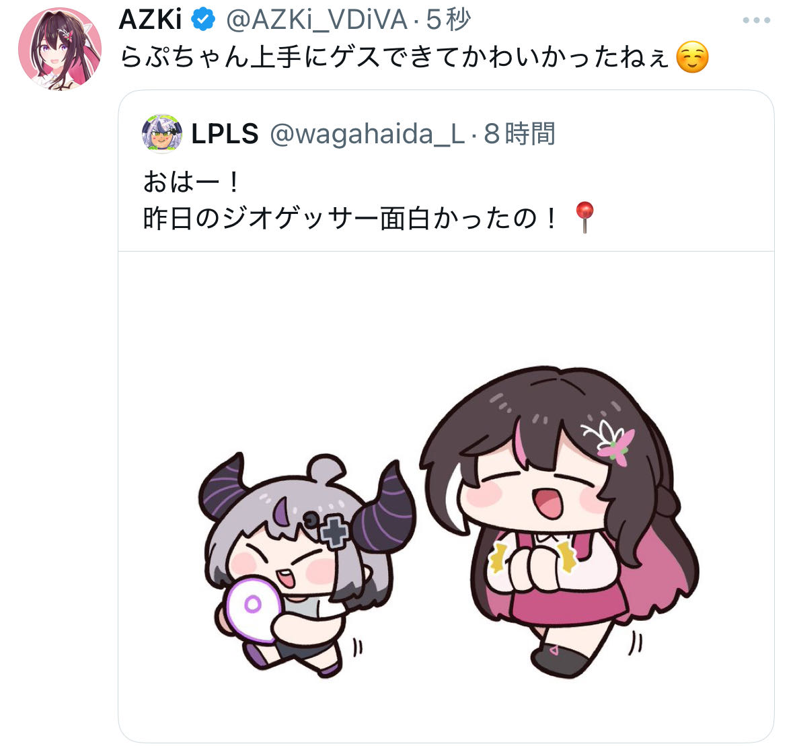Click the おはー！ greeting line
793x746 pixels.
(191, 182)
